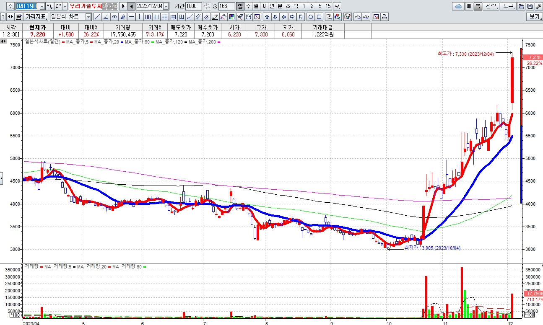Screen dimensions: 543x325
Task: Select the fan lines tool
Action: pyautogui.click(x=123, y=17)
